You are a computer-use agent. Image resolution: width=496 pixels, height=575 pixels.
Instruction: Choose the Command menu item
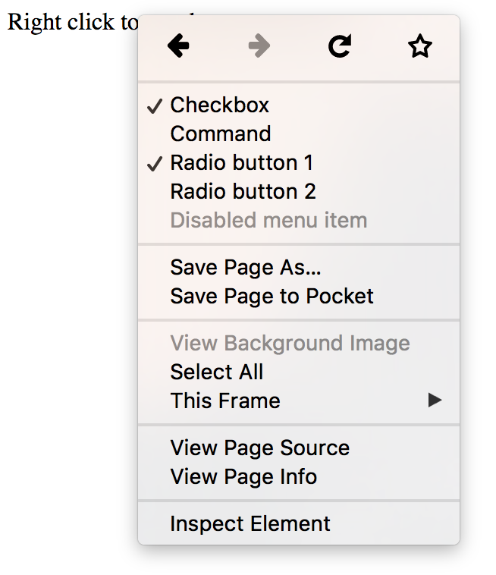point(221,134)
